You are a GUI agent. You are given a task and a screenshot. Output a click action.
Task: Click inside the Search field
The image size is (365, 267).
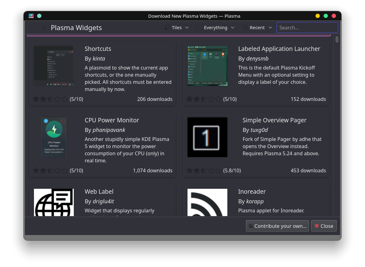pyautogui.click(x=307, y=28)
